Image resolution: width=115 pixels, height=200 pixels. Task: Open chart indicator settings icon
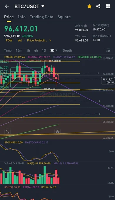108,50
